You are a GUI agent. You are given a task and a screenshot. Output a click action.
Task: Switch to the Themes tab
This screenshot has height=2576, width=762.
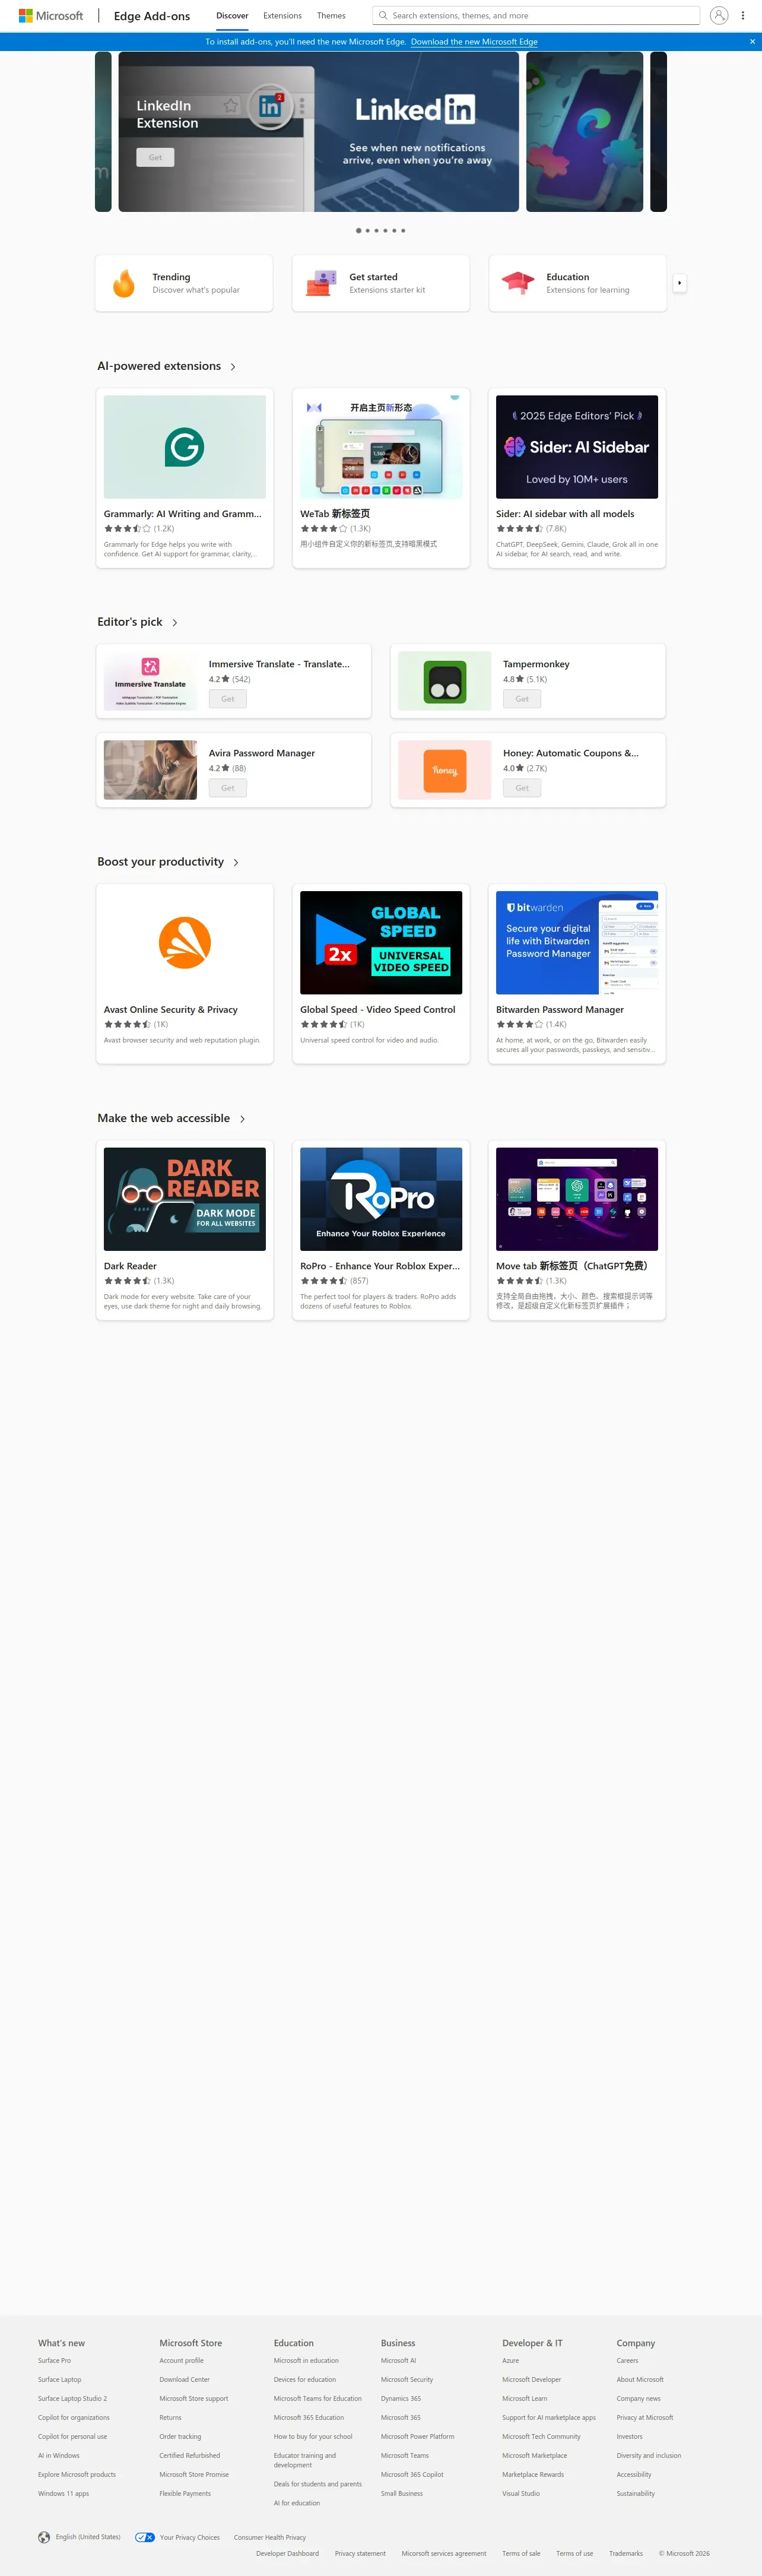(x=331, y=16)
